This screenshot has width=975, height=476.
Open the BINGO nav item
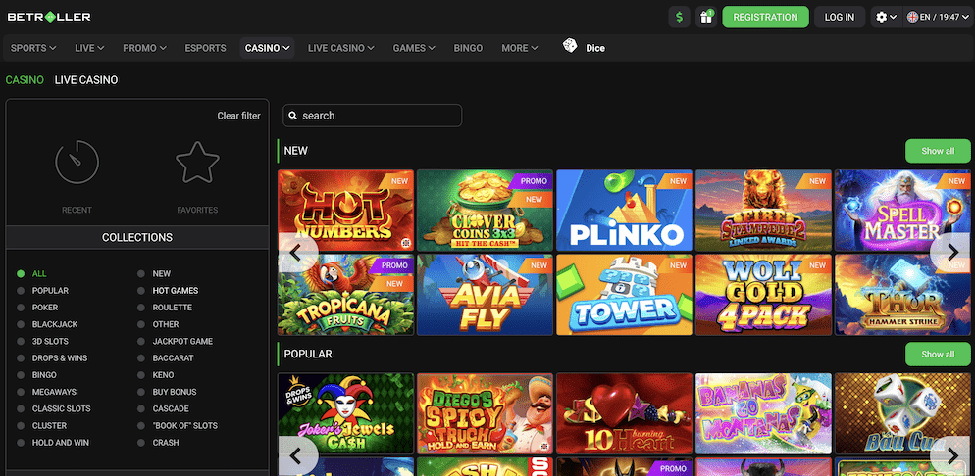pos(468,48)
